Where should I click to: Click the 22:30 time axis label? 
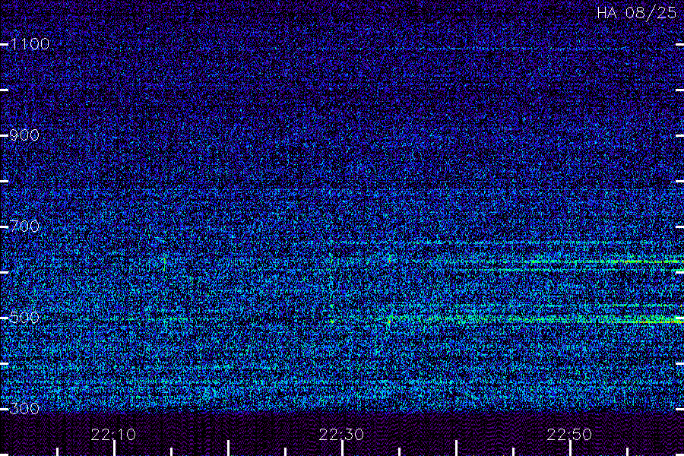point(341,435)
